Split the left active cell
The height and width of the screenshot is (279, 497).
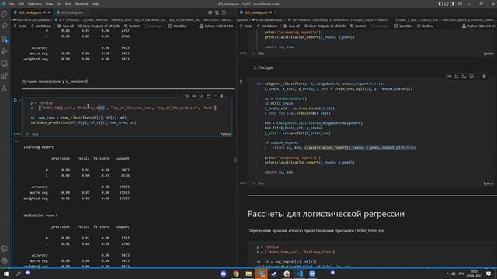tap(209, 96)
